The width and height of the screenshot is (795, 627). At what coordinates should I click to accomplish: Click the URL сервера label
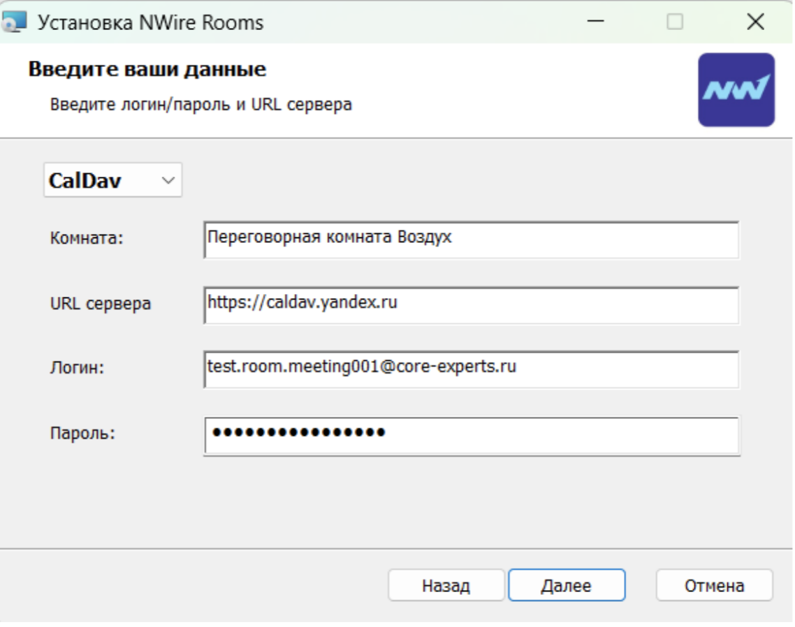click(x=101, y=304)
